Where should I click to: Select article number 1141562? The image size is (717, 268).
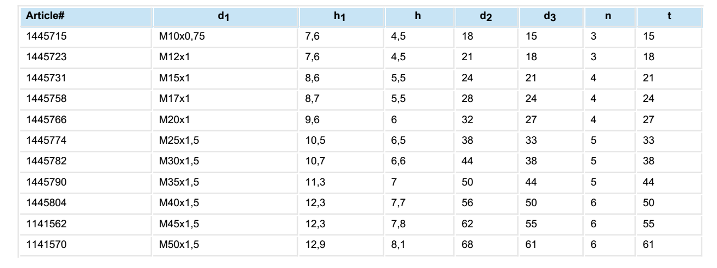tap(46, 222)
